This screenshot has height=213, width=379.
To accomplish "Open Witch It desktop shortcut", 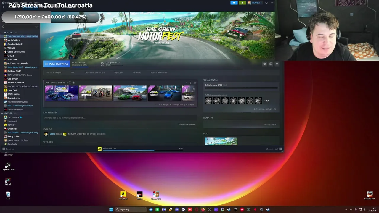I will click(8, 181).
